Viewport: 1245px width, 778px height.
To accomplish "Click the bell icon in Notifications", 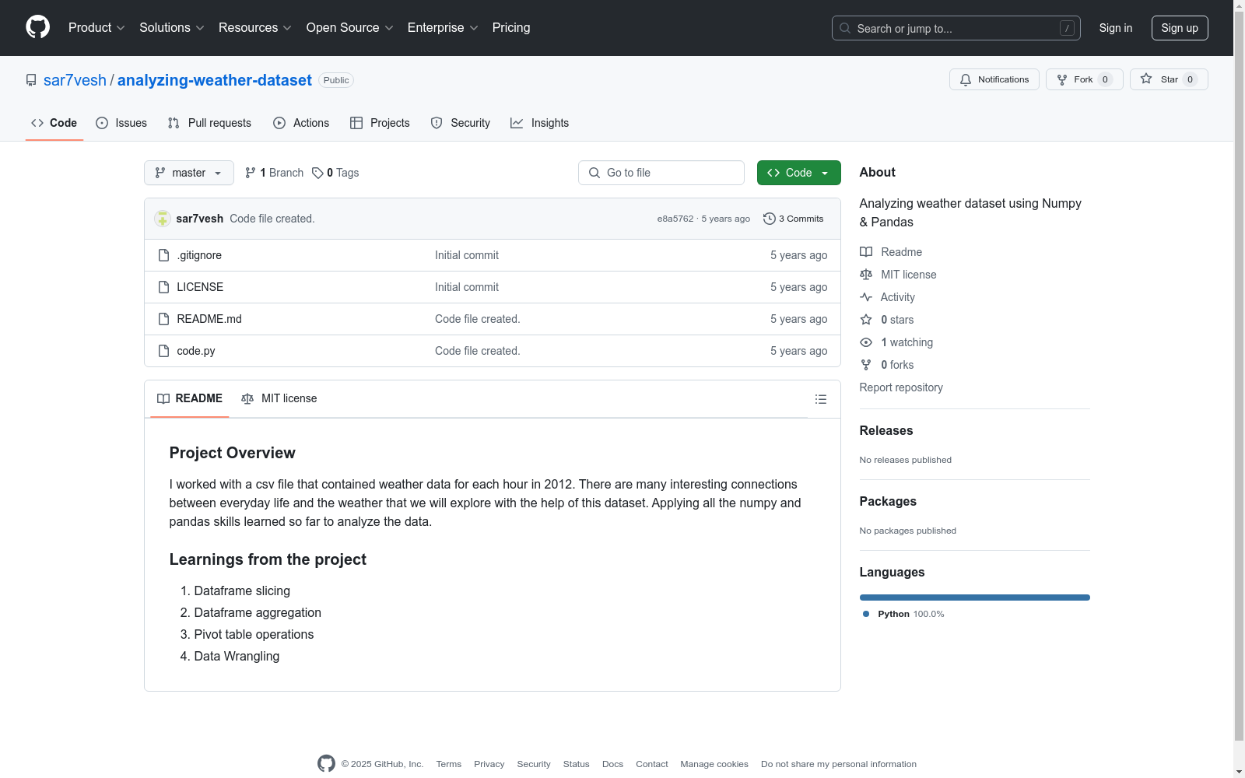I will pyautogui.click(x=966, y=79).
